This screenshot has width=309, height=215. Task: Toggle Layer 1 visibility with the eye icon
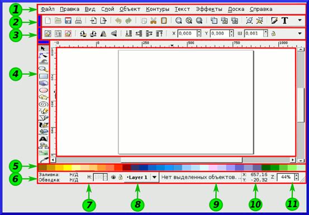click(x=113, y=177)
